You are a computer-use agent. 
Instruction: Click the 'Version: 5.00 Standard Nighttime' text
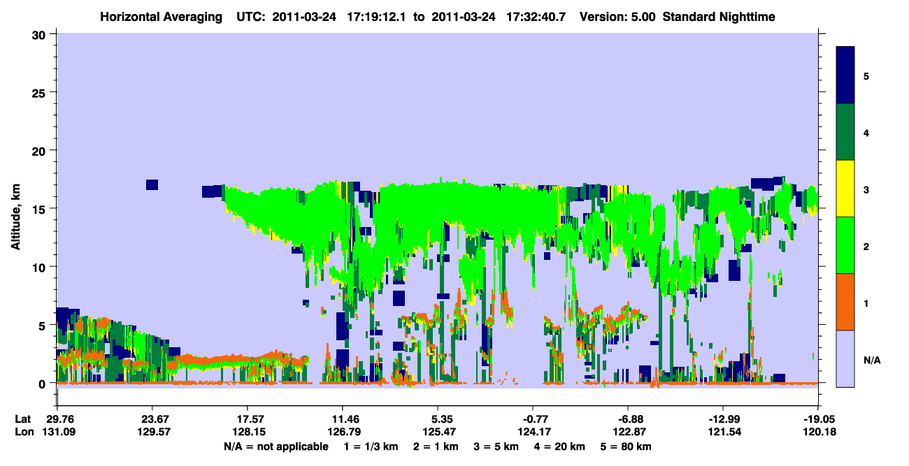click(678, 17)
